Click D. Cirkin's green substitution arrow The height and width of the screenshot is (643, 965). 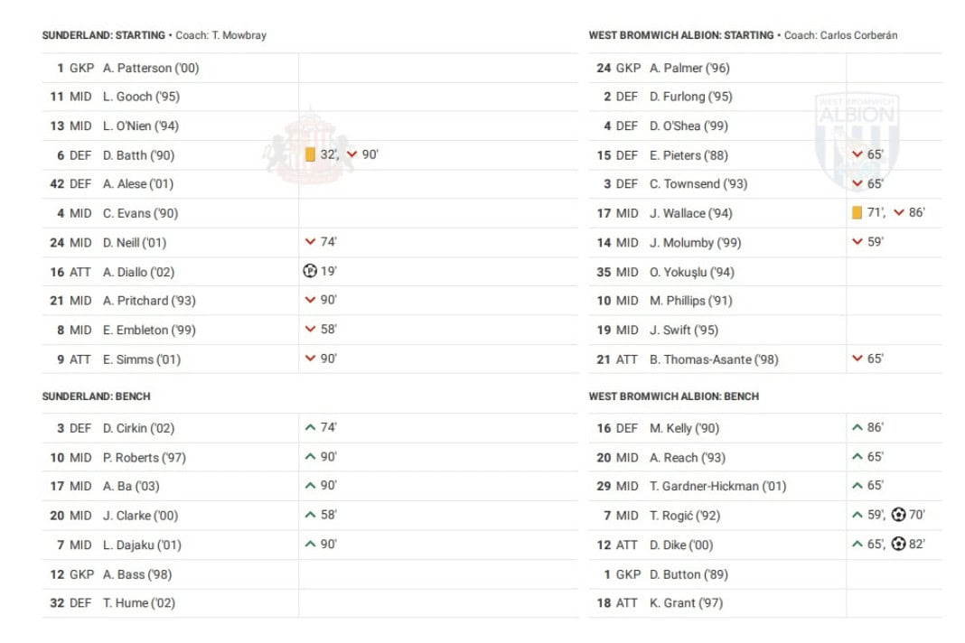(311, 428)
